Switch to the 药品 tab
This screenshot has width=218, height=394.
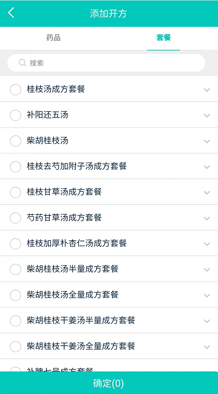[53, 38]
